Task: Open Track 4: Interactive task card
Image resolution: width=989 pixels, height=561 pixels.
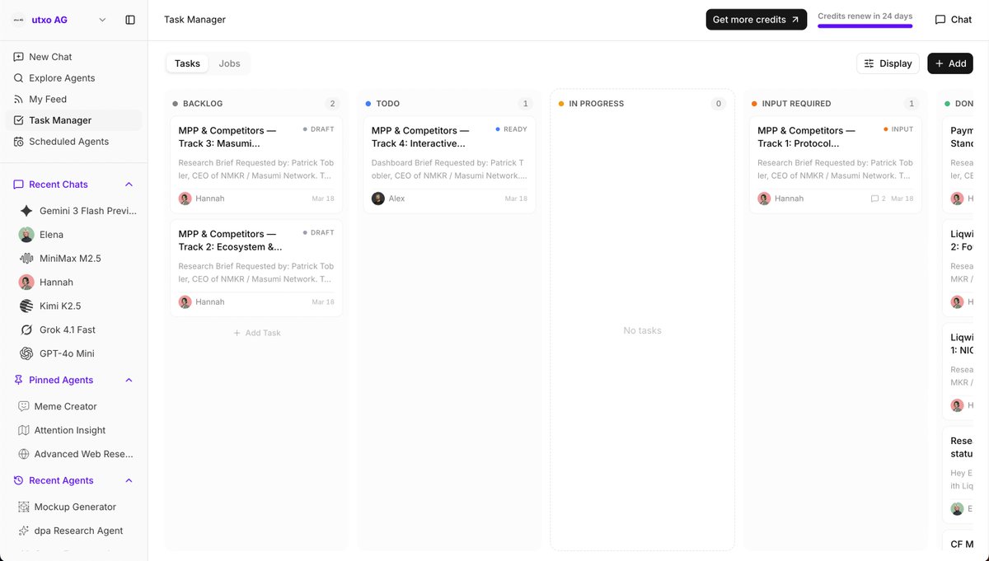Action: [x=449, y=164]
